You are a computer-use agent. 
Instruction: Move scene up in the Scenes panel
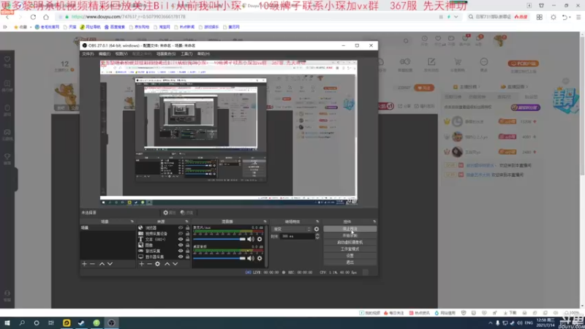102,264
